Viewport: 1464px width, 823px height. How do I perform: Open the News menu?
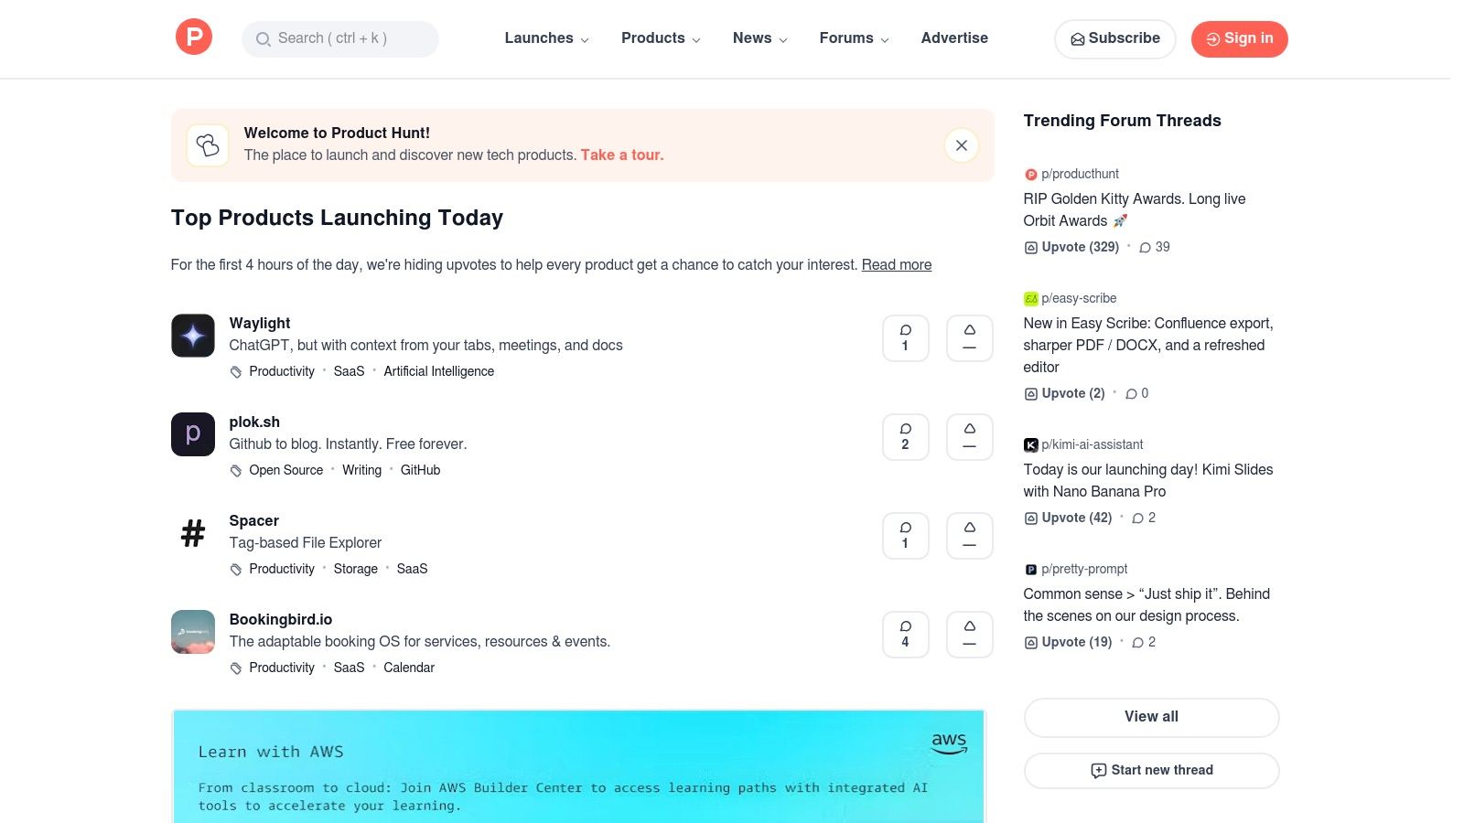759,38
